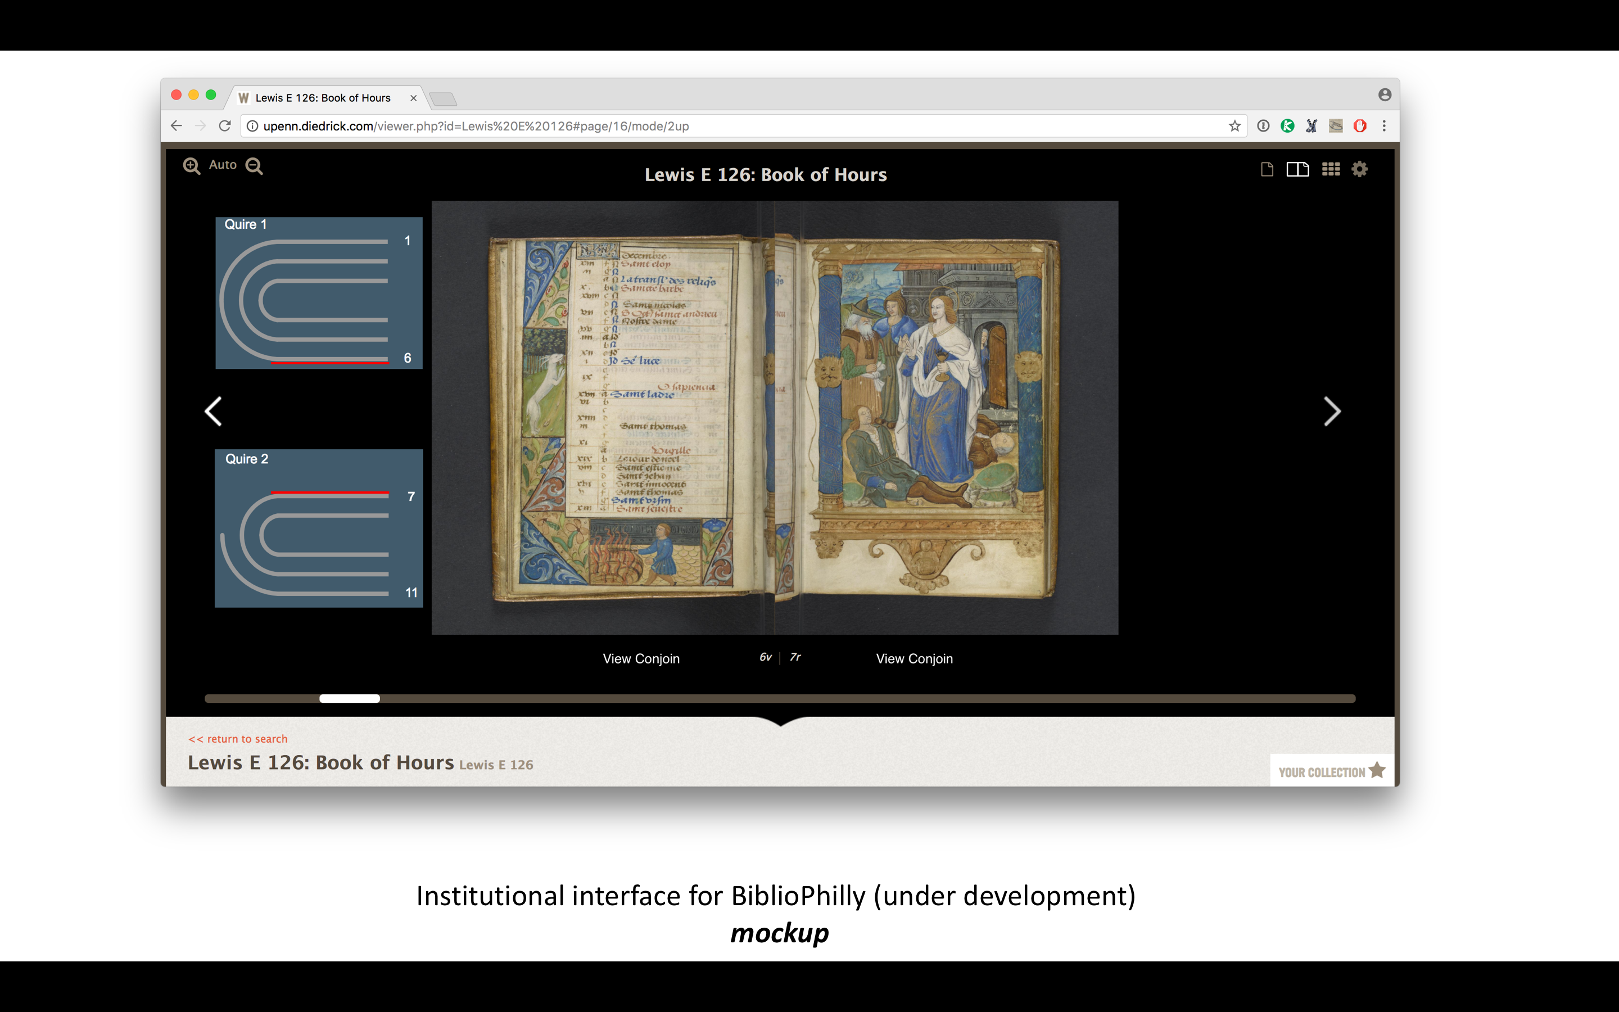Expand the info panel tab notch
1619x1012 pixels.
[780, 721]
